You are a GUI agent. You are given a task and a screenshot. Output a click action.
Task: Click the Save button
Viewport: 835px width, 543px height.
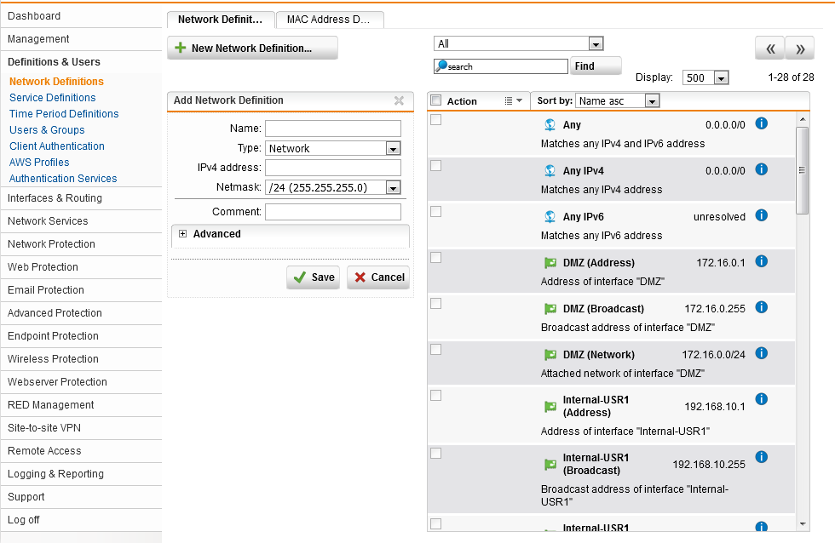313,277
